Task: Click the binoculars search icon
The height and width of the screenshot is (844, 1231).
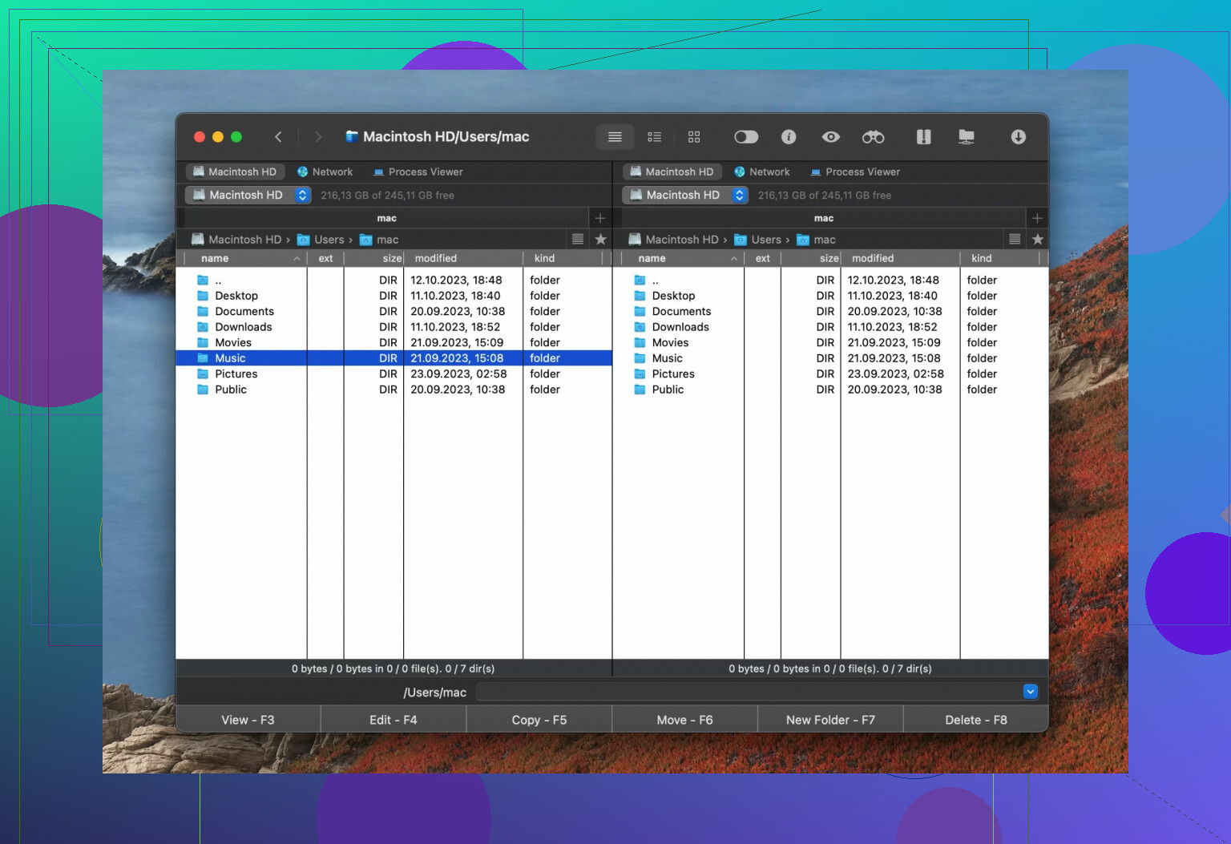Action: [x=873, y=137]
